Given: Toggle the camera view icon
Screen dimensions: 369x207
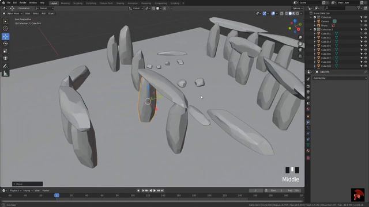Looking at the screenshot, I should coord(300,50).
